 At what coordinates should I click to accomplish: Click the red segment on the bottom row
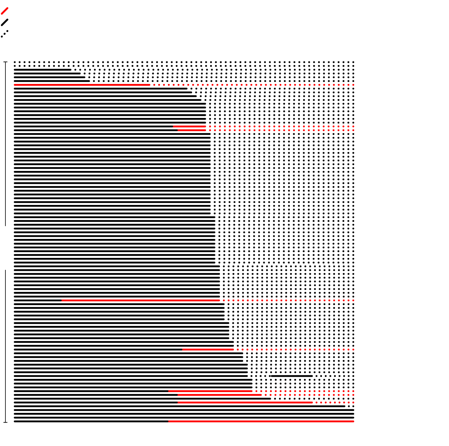[261, 421]
